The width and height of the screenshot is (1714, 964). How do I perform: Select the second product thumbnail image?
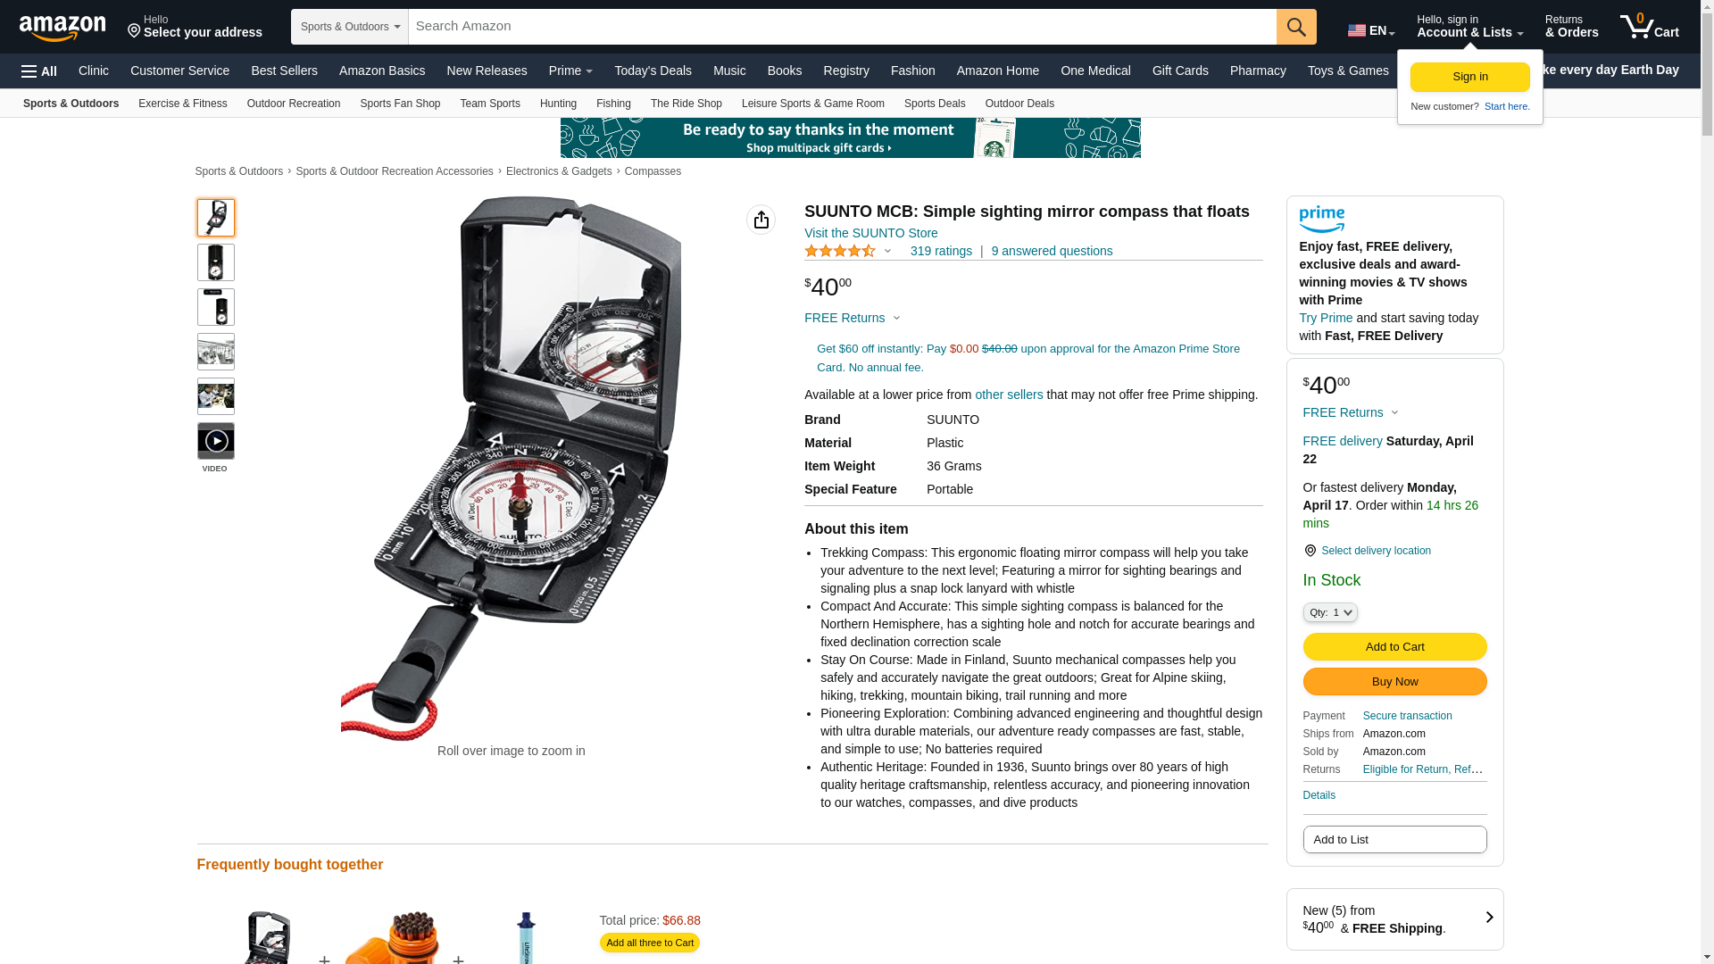[215, 262]
